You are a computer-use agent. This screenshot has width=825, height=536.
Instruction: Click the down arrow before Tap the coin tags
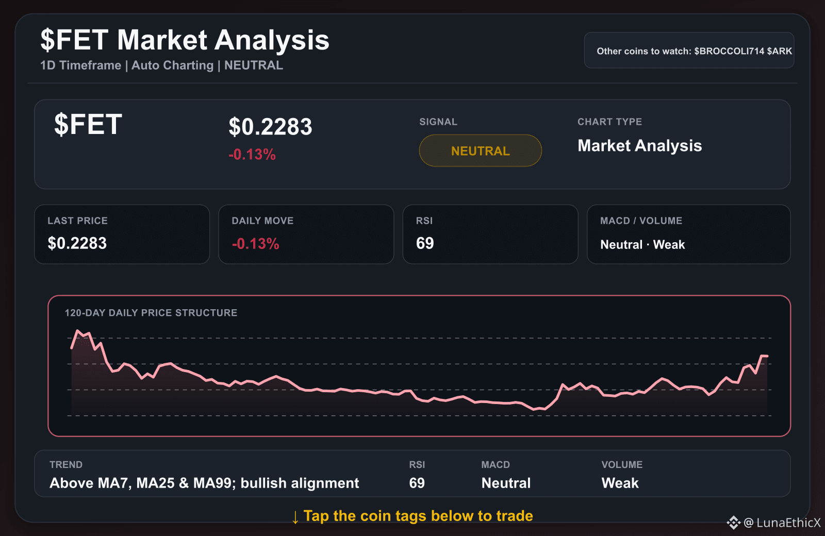click(x=295, y=517)
